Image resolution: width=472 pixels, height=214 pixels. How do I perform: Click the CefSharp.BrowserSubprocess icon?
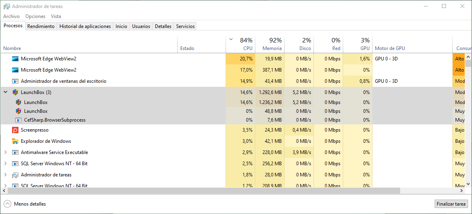pos(18,120)
